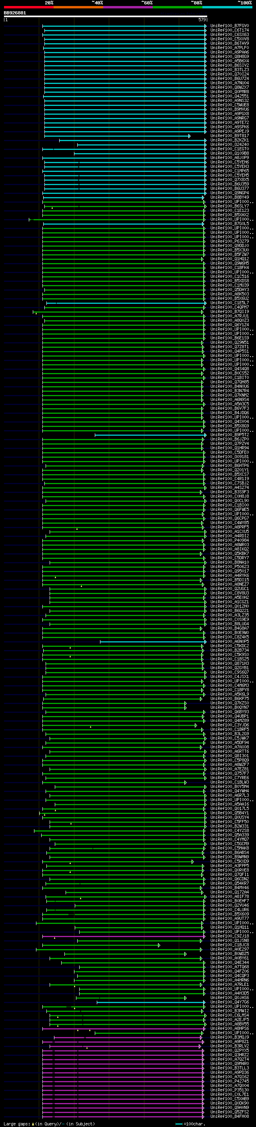The width and height of the screenshot is (256, 1127).
Task: Open hit UniRef100_B6SLY7
Action: [230, 206]
